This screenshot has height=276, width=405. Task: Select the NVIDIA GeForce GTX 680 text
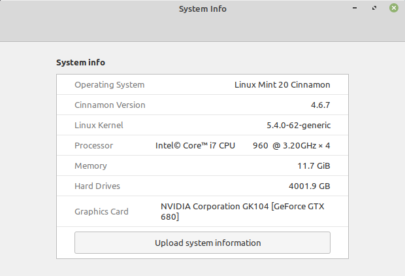(242, 211)
